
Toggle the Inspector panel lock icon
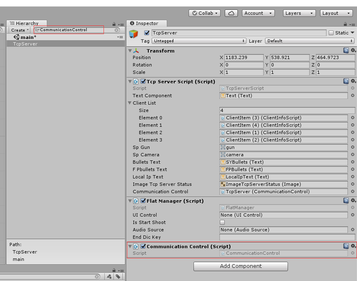point(345,24)
